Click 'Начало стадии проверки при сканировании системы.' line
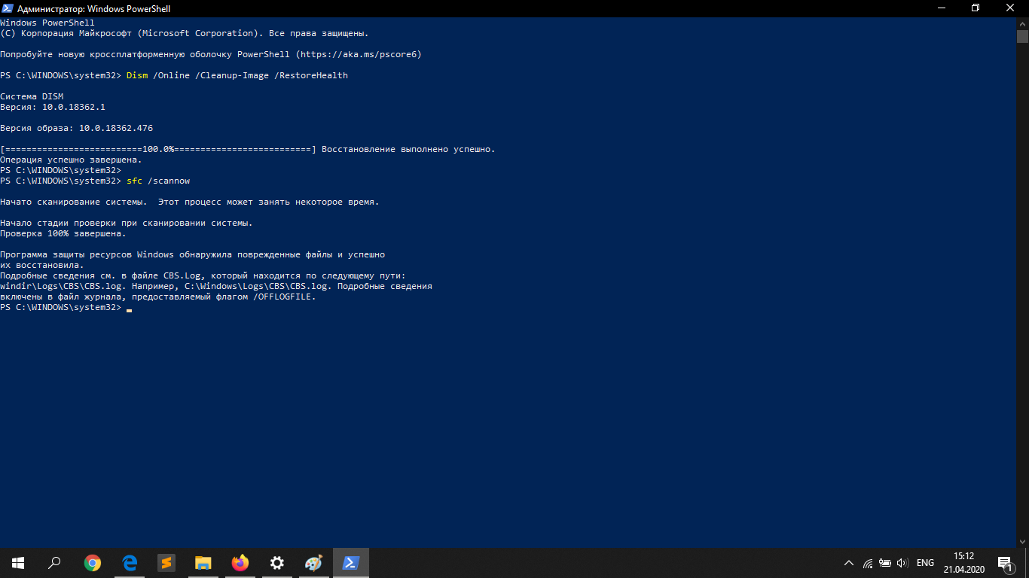 (x=127, y=223)
